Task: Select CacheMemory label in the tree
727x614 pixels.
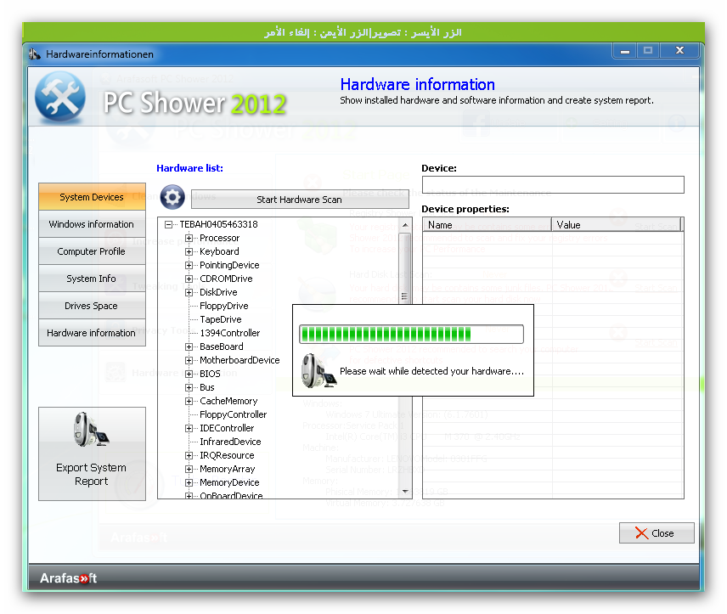Action: tap(228, 401)
